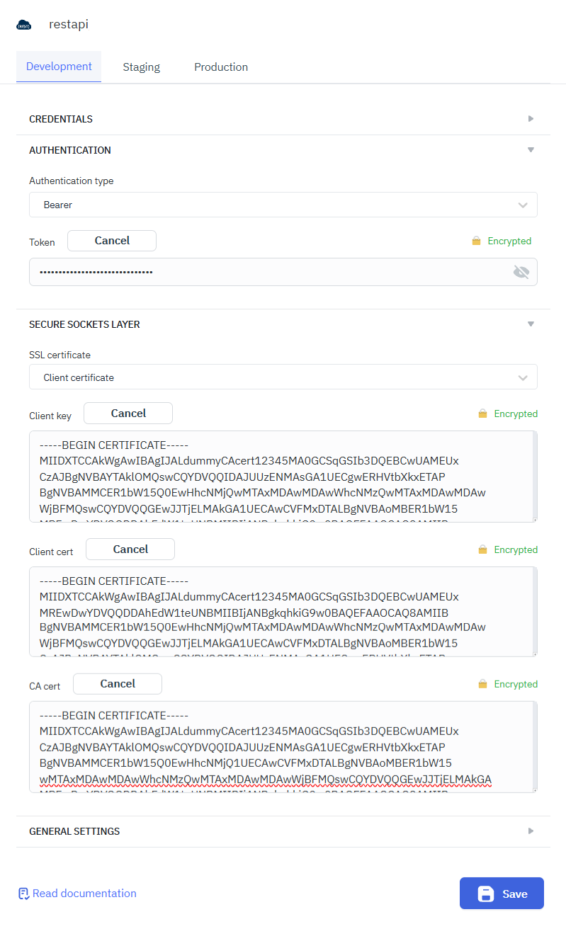Open the SSL certificate dropdown
566x929 pixels.
283,377
